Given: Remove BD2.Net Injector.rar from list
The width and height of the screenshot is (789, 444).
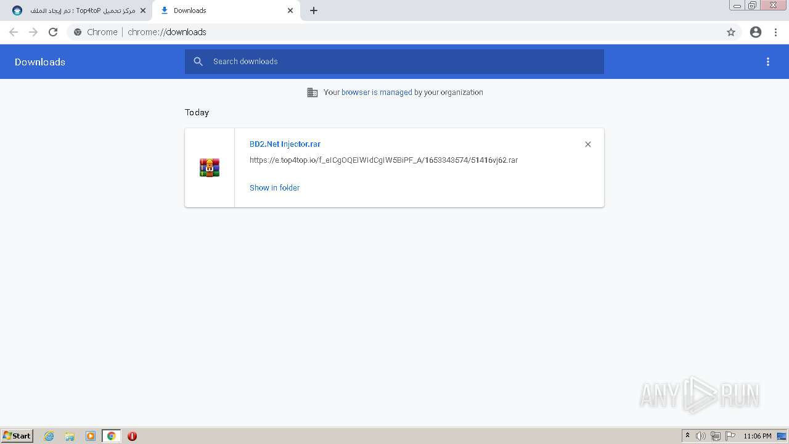Looking at the screenshot, I should coord(588,144).
